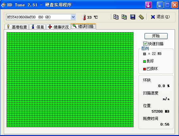Select the 错误扫描 error scan tab

click(x=83, y=27)
